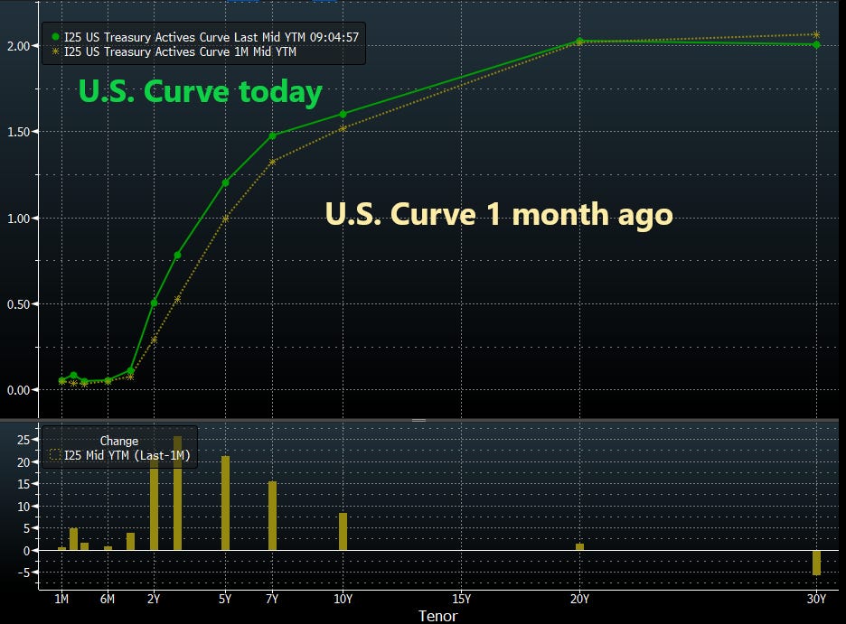Click the 2Y tenor axis label
Viewport: 846px width, 624px height.
coord(154,599)
